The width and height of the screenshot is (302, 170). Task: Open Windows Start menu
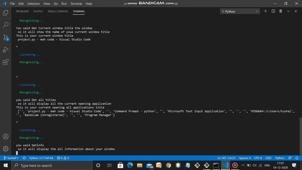(6, 165)
